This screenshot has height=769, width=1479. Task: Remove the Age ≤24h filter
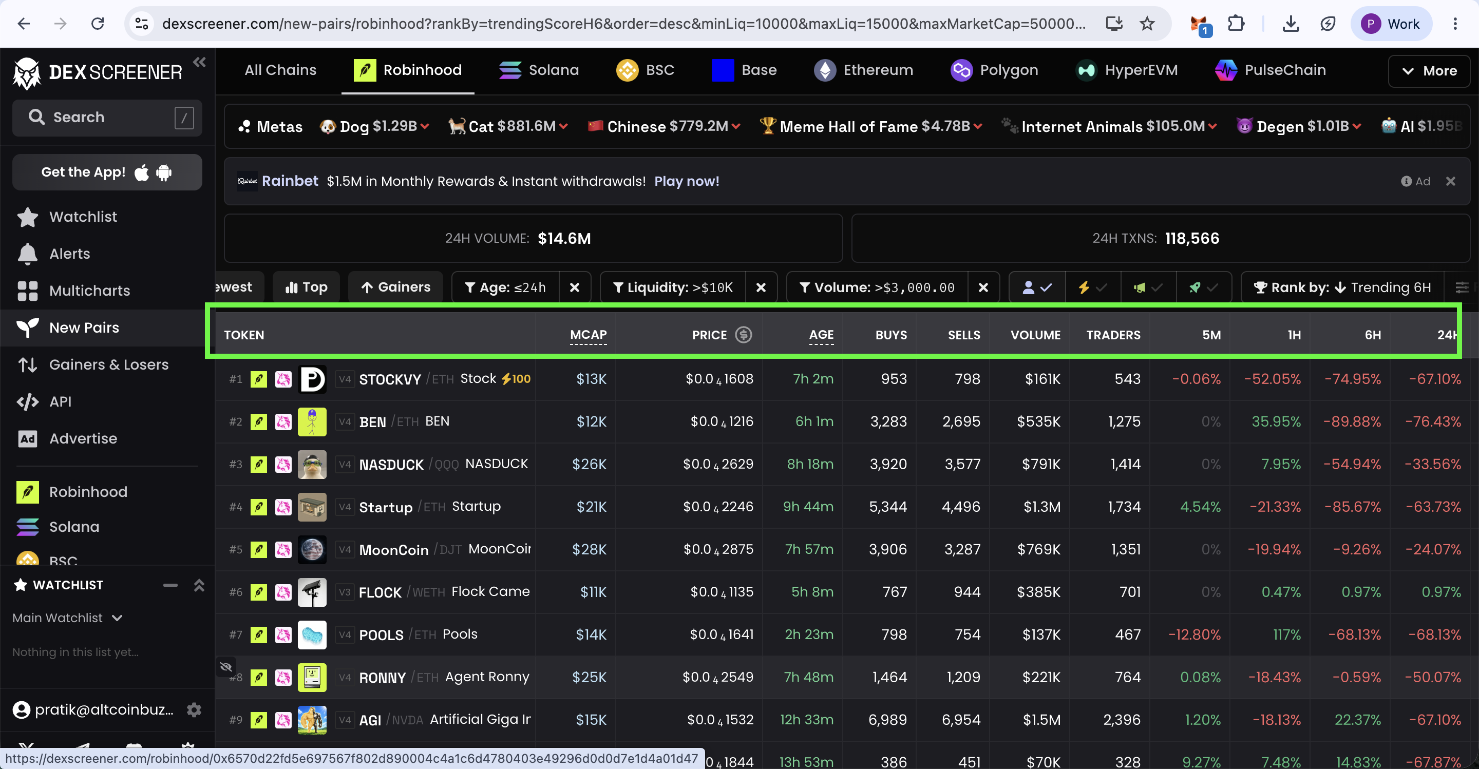[x=575, y=287]
